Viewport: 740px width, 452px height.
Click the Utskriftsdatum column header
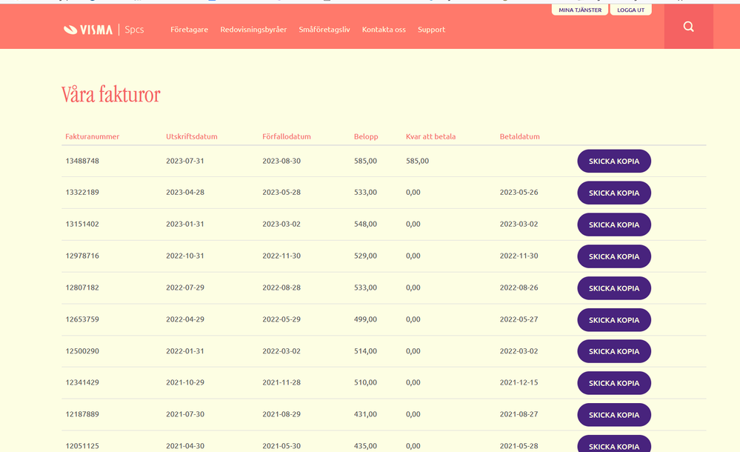(192, 136)
